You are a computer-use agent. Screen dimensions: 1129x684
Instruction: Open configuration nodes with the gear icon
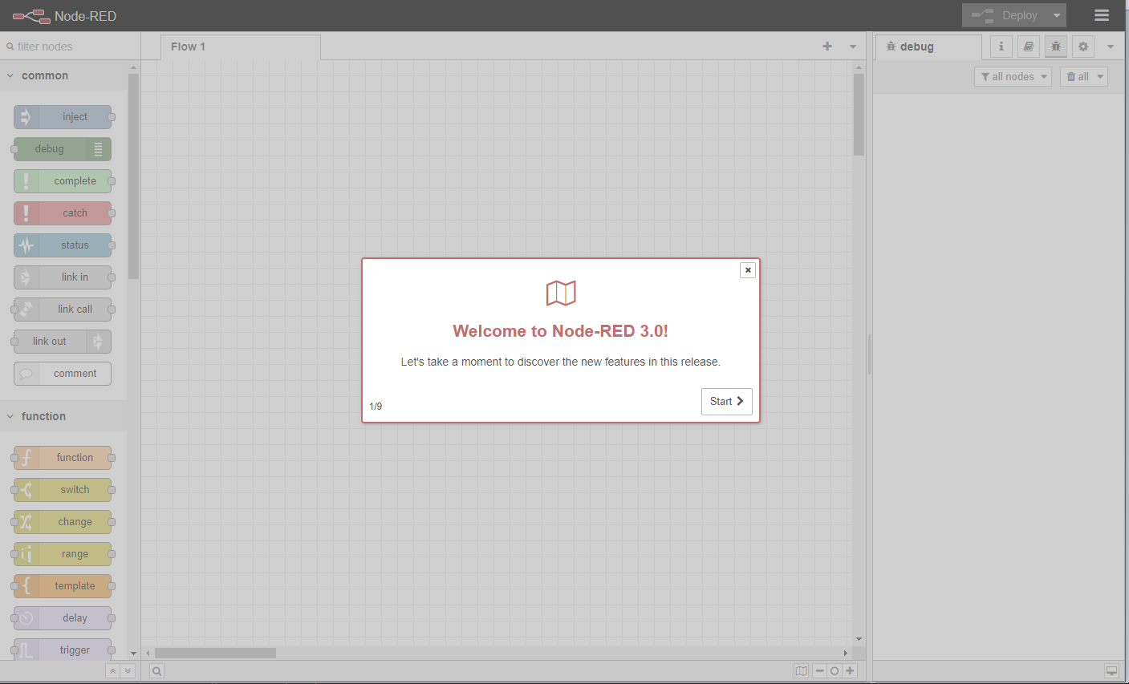(1082, 47)
